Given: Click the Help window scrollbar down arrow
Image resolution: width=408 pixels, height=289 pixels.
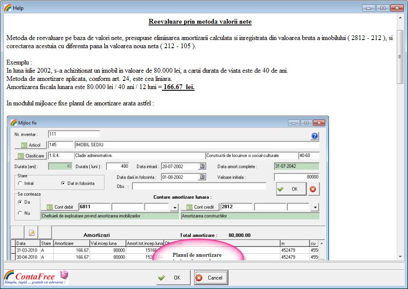Looking at the screenshot, I should click(400, 256).
